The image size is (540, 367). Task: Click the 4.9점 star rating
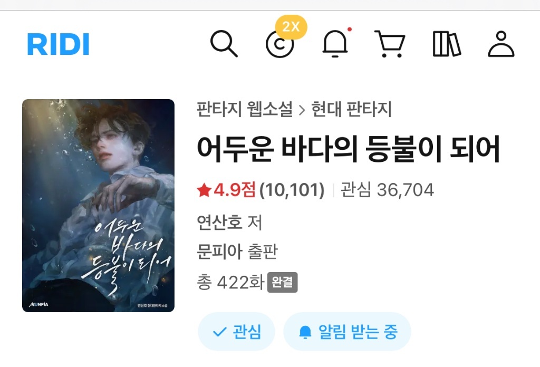[x=226, y=190]
